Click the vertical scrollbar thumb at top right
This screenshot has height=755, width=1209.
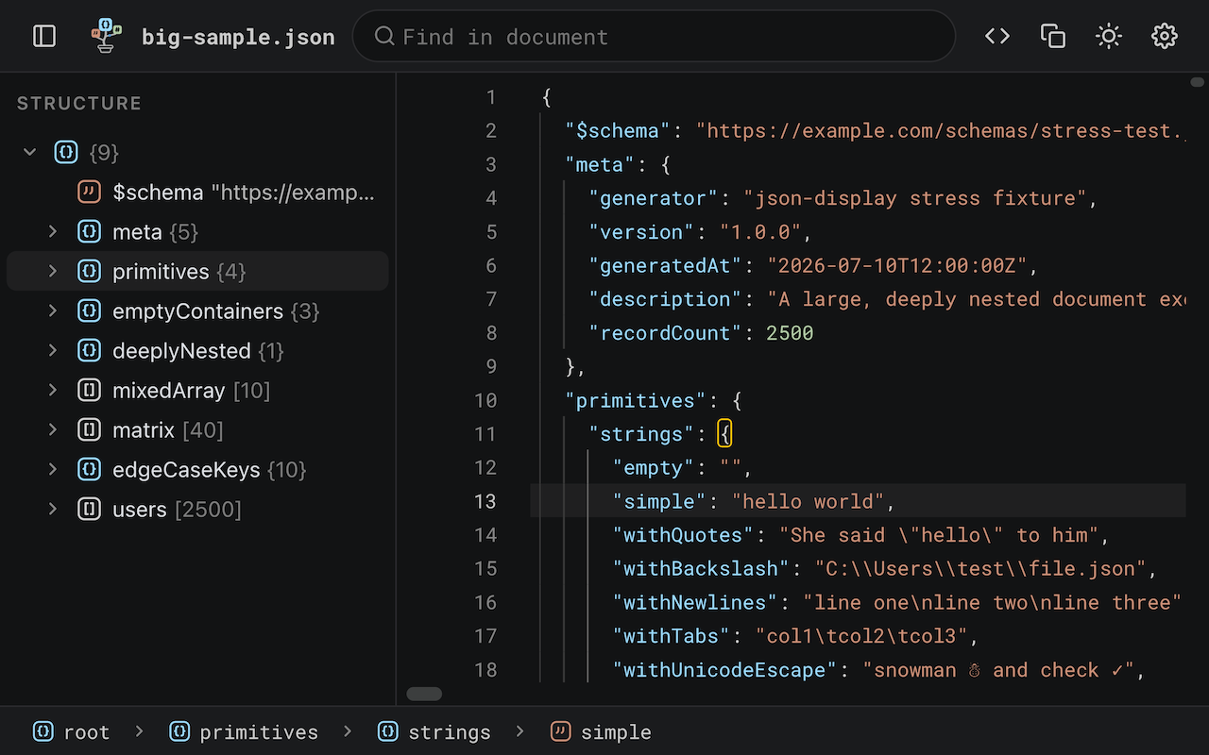point(1197,82)
